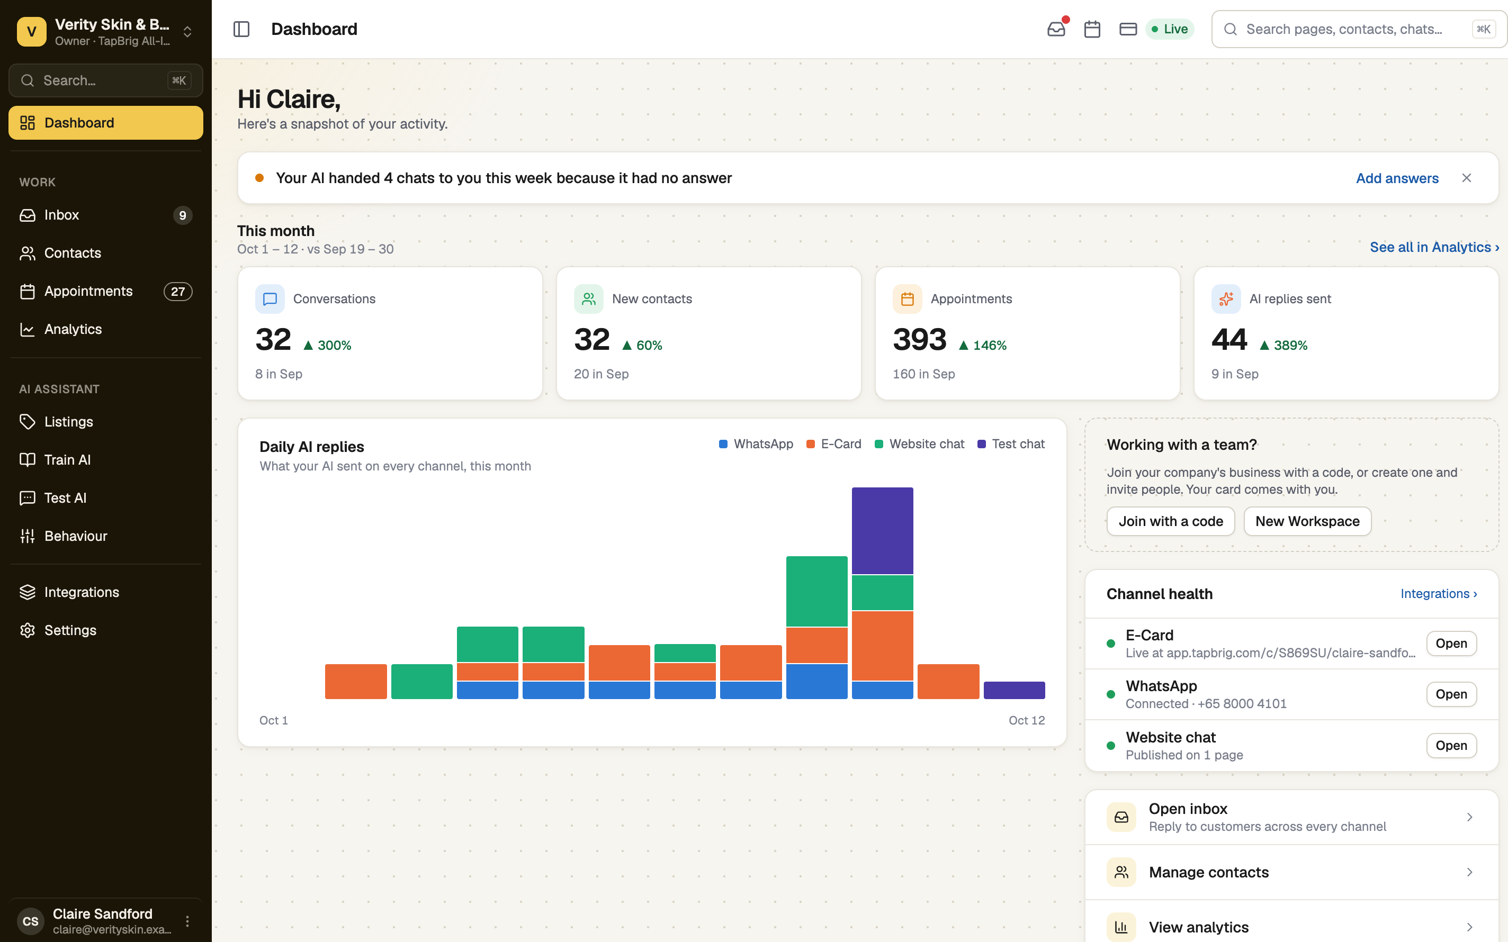Click the View analytics chart icon
Screen dimensions: 1508x942
click(x=1121, y=927)
